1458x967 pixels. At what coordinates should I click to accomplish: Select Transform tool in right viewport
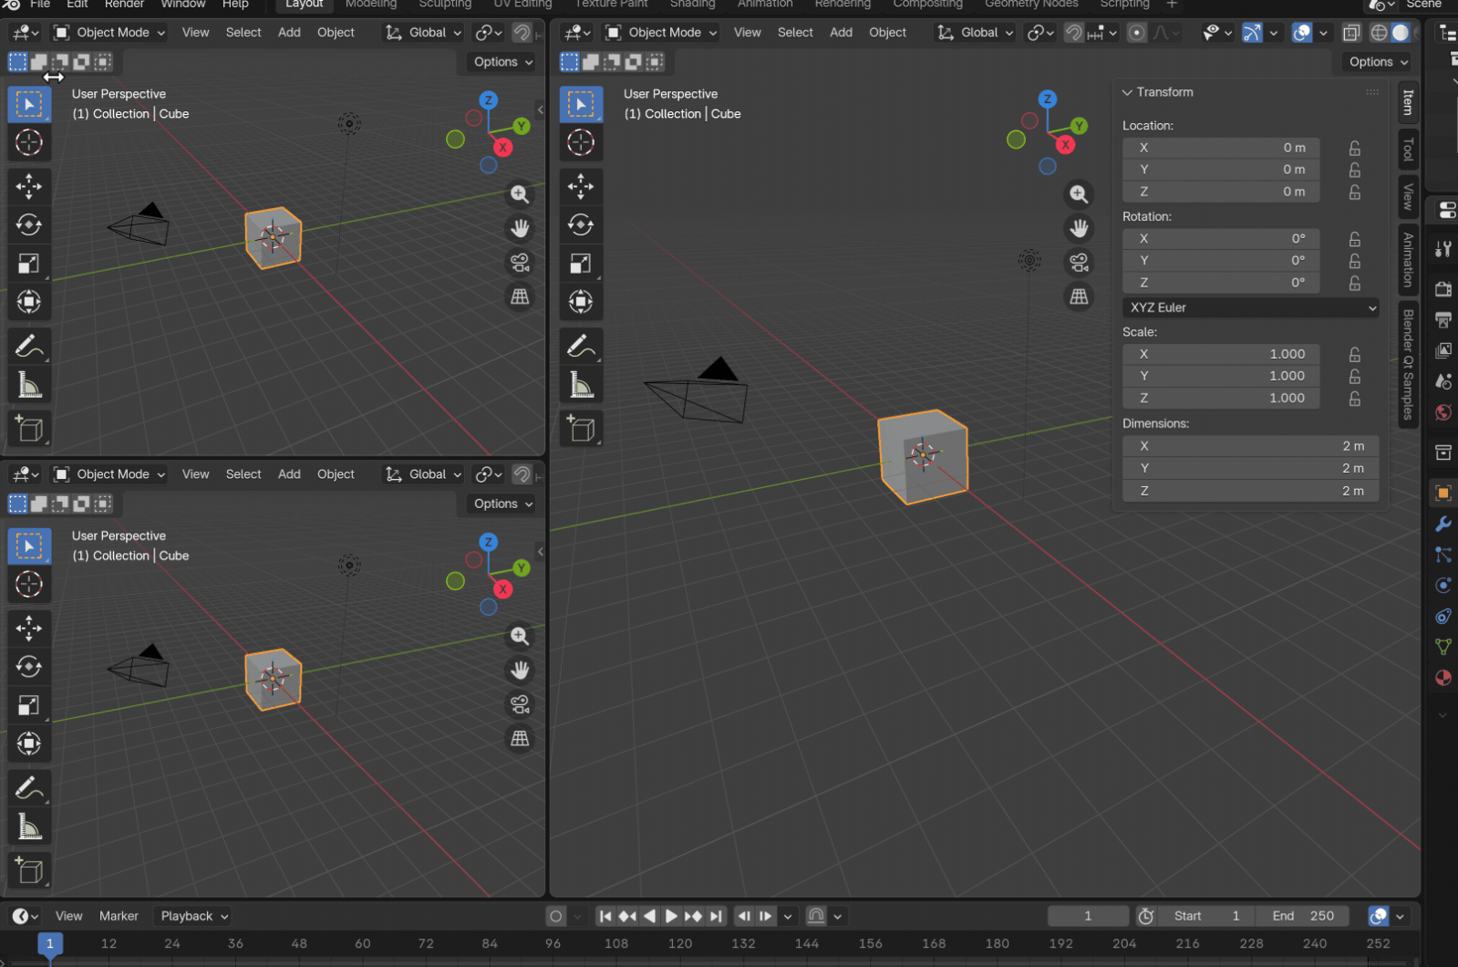tap(581, 301)
